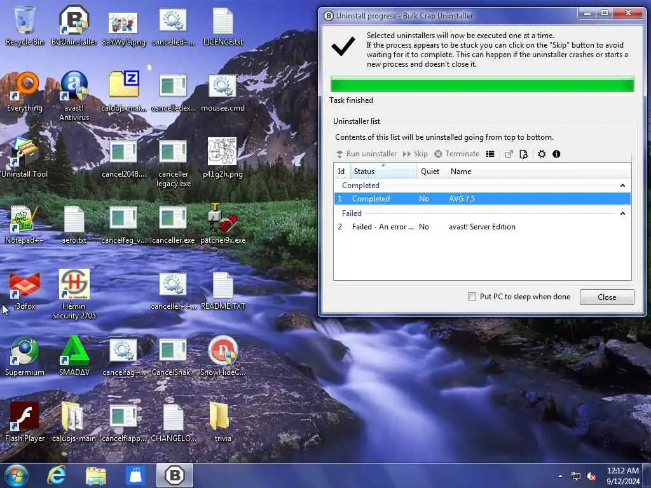651x488 pixels.
Task: Open the taskbar clock showing 12:12 AM
Action: point(623,476)
